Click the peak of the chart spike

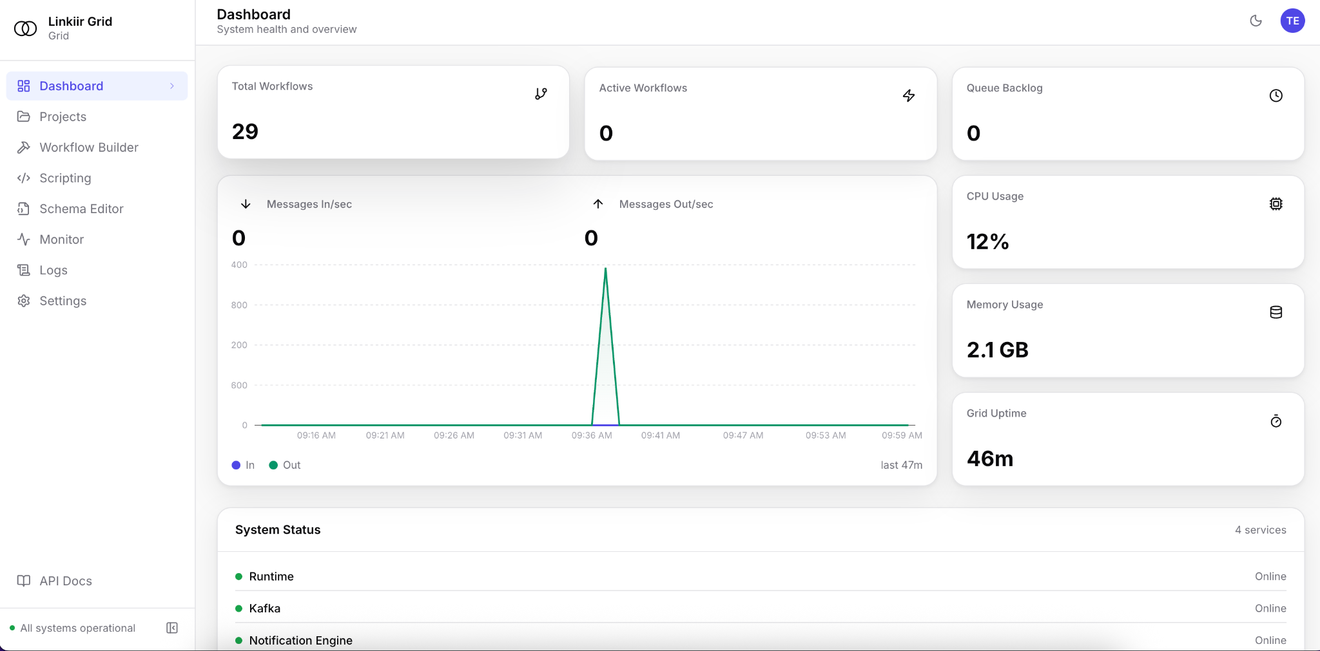pyautogui.click(x=605, y=269)
